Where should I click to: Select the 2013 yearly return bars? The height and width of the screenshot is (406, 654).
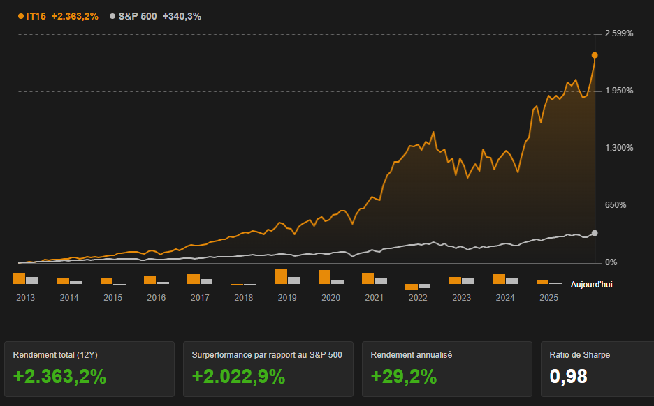(x=26, y=278)
